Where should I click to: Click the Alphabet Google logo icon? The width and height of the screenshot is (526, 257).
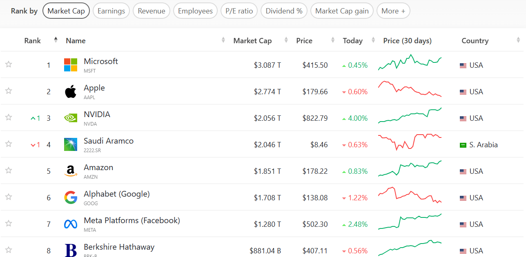71,198
